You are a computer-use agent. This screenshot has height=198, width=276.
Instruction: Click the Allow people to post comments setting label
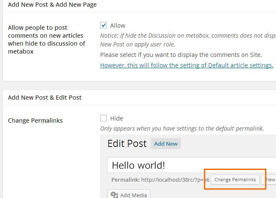point(46,39)
